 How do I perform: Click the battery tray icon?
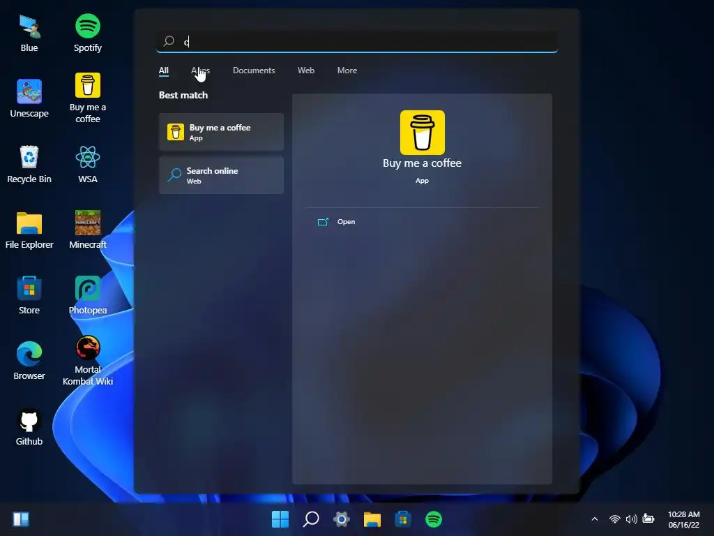tap(648, 519)
